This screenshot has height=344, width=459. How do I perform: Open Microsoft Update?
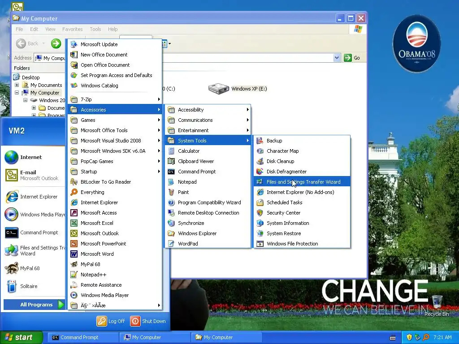(x=115, y=44)
